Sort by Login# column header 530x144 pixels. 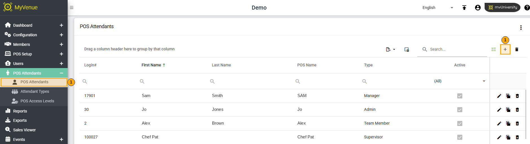90,65
